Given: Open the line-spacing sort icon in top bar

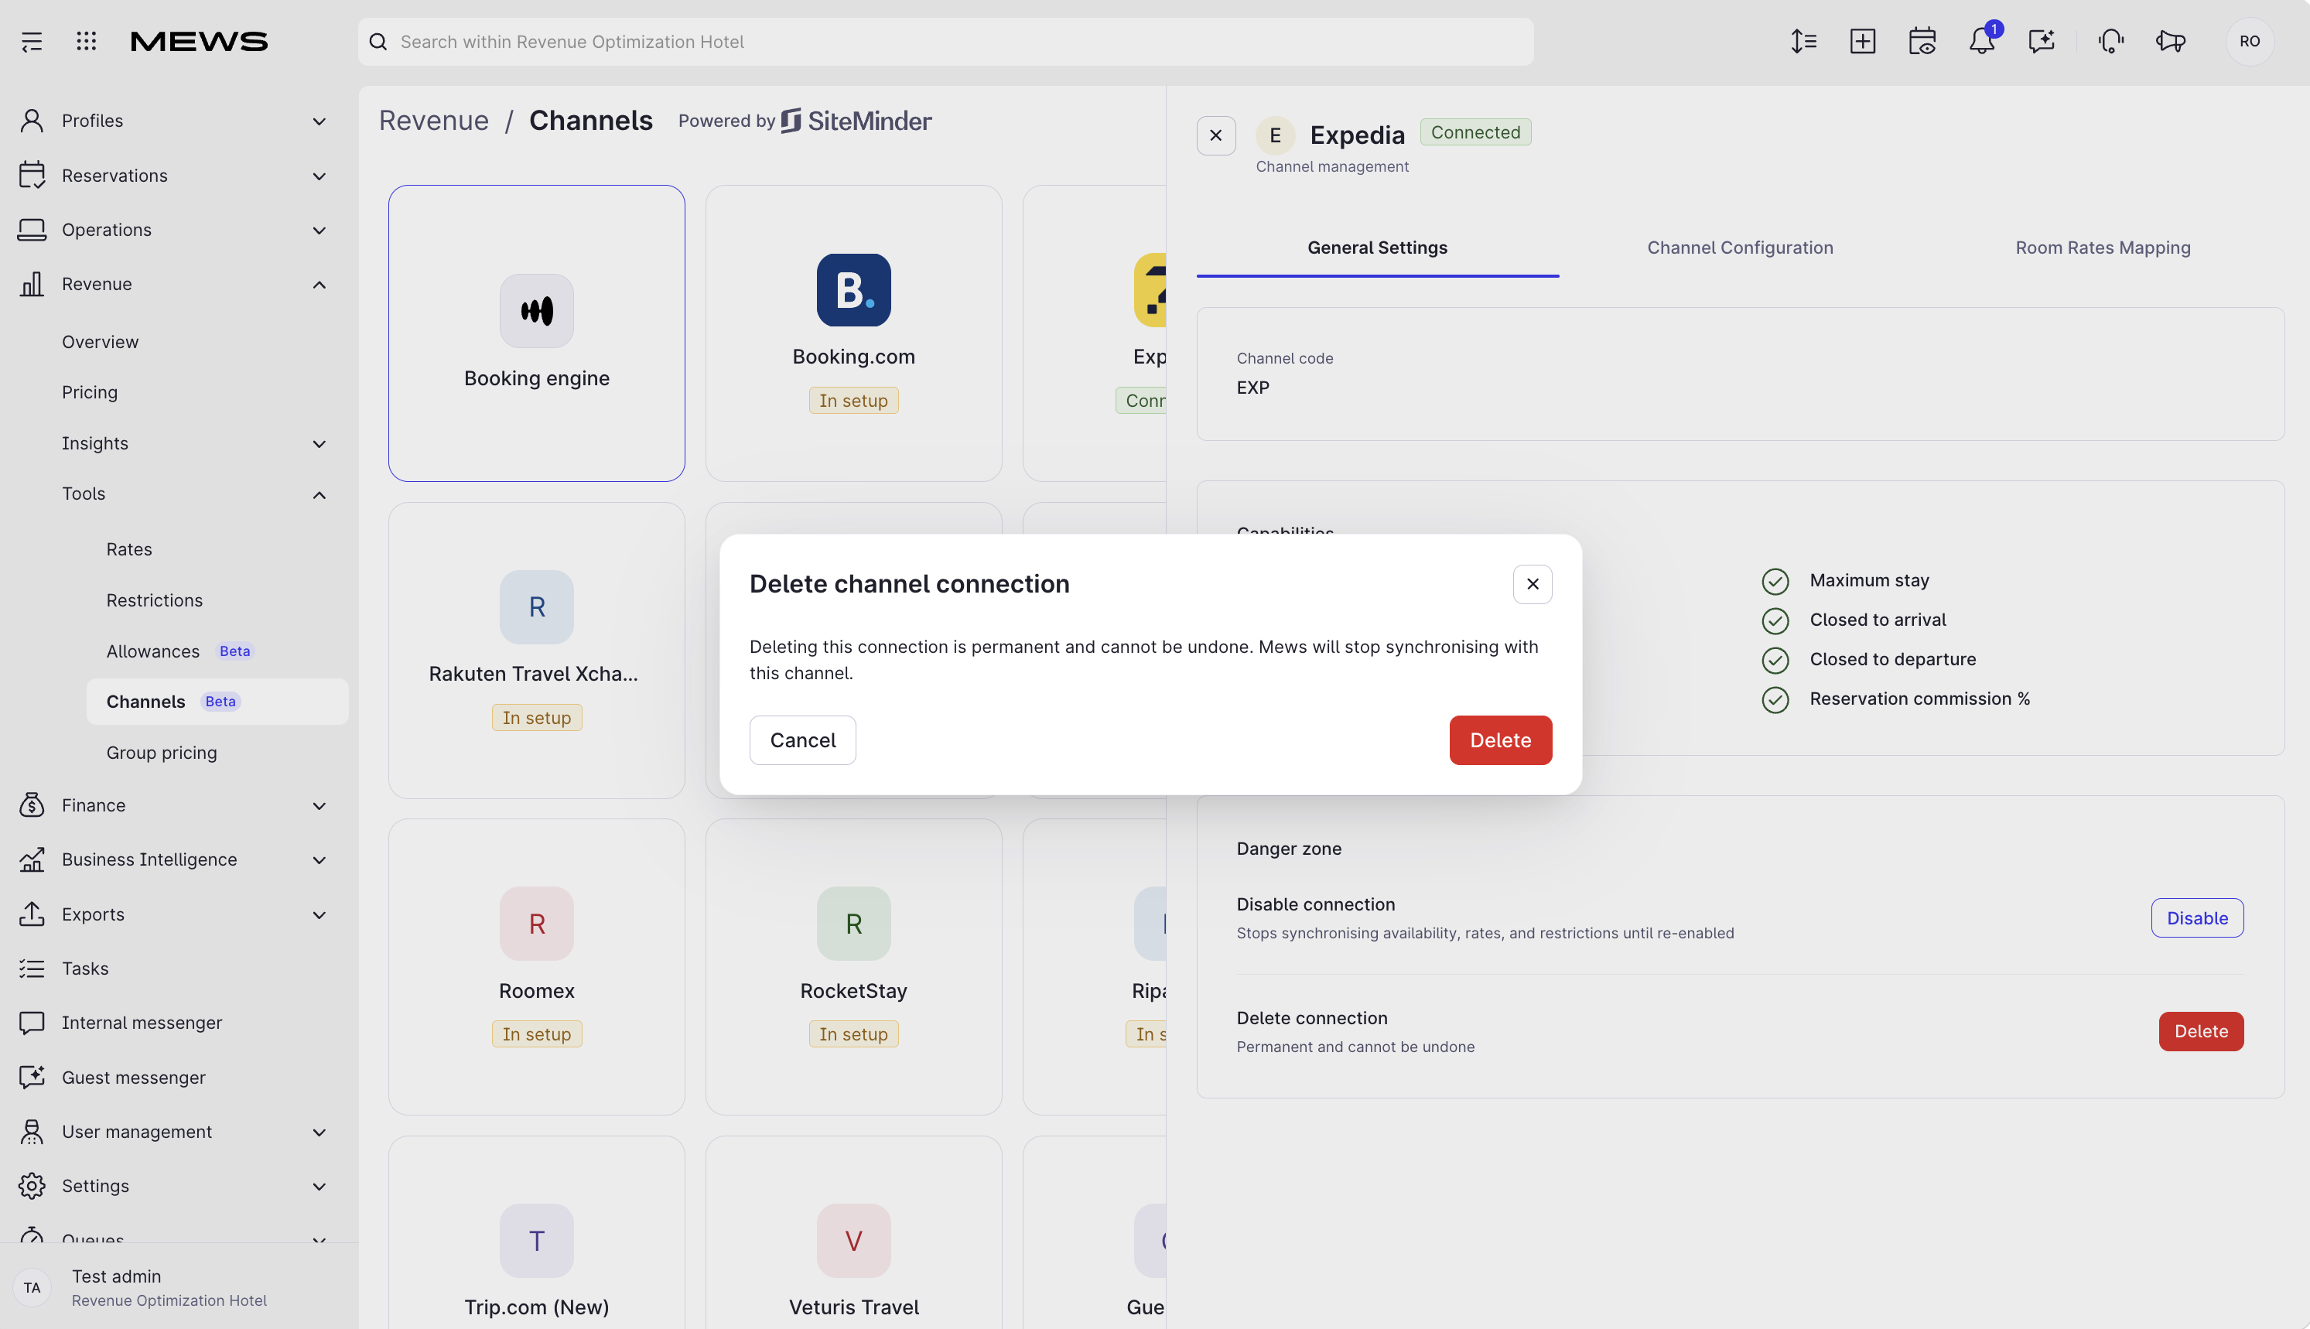Looking at the screenshot, I should click(x=1803, y=41).
